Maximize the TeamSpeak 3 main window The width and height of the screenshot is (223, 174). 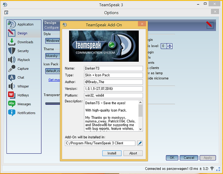[205, 4]
